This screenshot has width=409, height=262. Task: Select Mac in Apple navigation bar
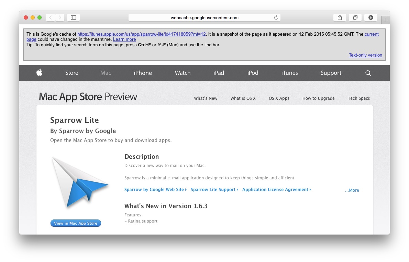coord(106,73)
